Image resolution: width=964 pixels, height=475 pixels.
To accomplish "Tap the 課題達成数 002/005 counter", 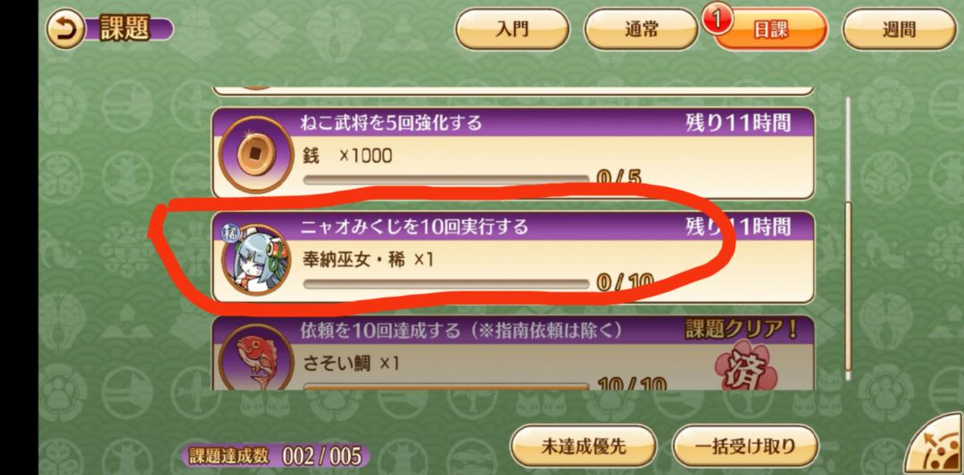I will [x=276, y=455].
